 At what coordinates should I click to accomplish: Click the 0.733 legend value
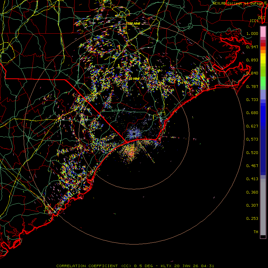[x=252, y=100]
